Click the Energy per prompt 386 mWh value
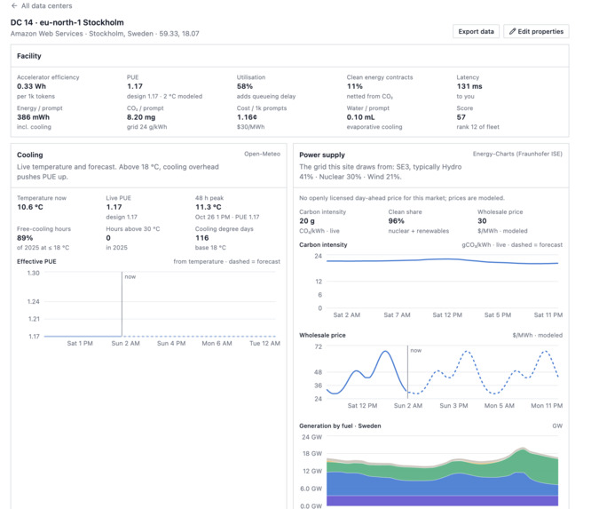 (x=33, y=117)
